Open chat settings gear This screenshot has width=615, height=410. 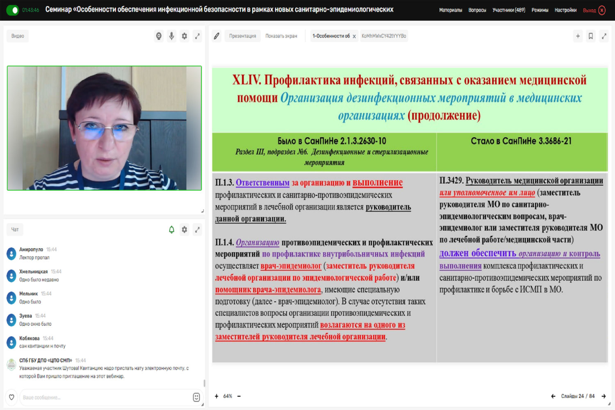tap(184, 230)
